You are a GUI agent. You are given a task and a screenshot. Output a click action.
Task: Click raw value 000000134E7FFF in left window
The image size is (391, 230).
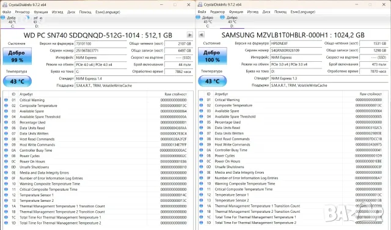click(x=174, y=145)
